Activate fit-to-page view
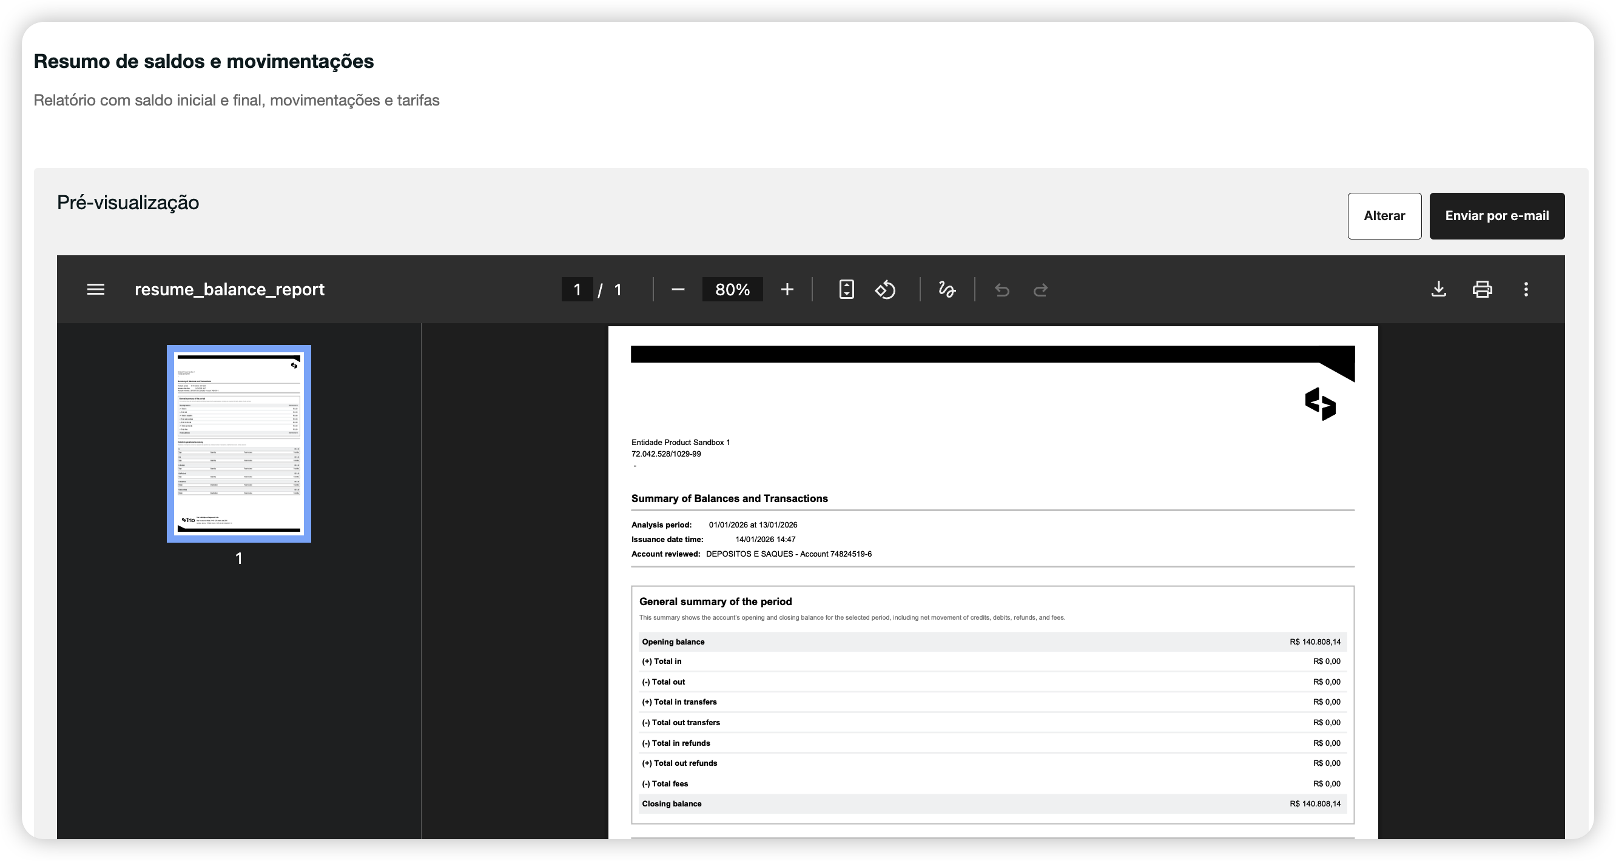This screenshot has width=1616, height=861. click(x=846, y=289)
